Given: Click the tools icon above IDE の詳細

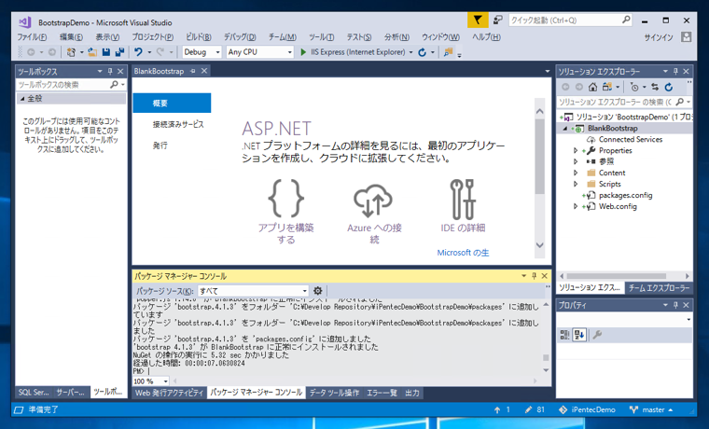Looking at the screenshot, I should pyautogui.click(x=463, y=199).
